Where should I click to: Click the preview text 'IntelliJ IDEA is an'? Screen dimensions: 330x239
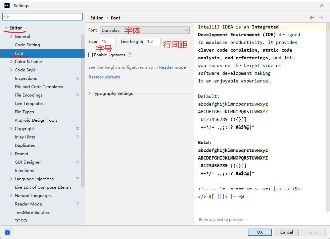pyautogui.click(x=224, y=27)
